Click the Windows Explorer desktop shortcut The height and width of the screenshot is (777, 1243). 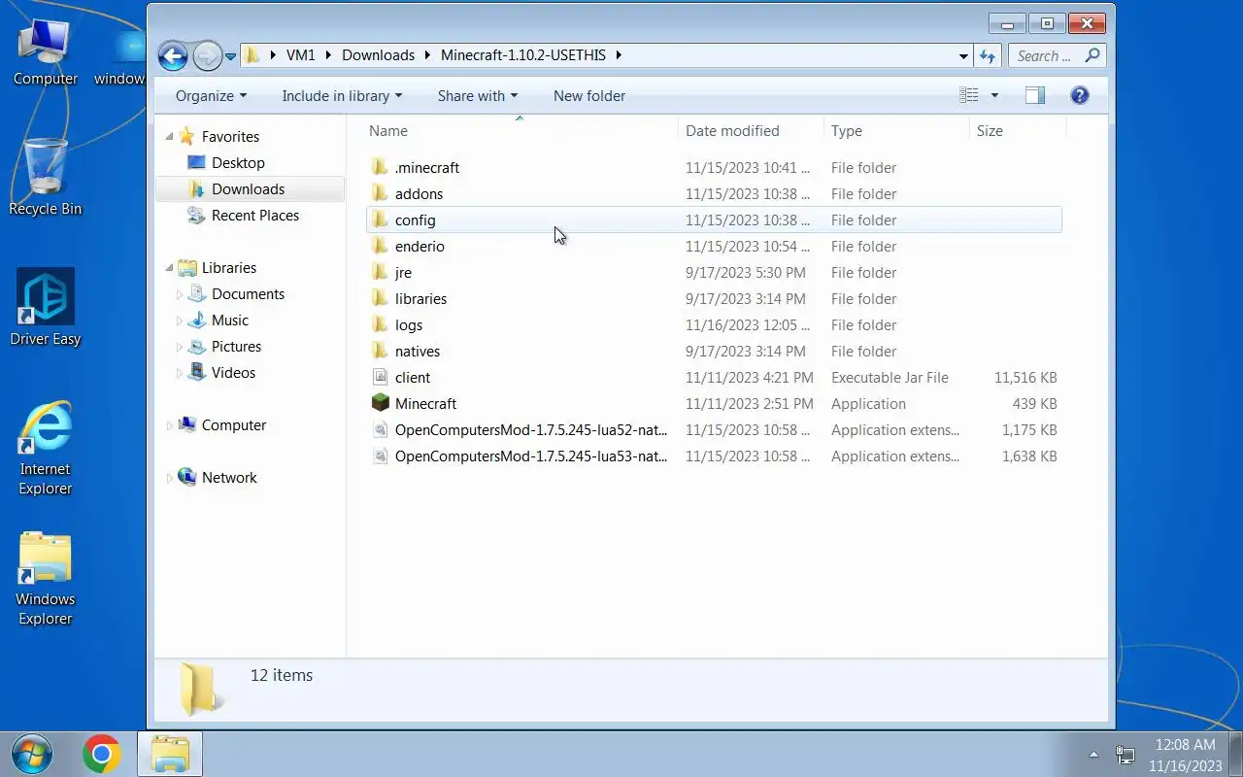(x=45, y=579)
